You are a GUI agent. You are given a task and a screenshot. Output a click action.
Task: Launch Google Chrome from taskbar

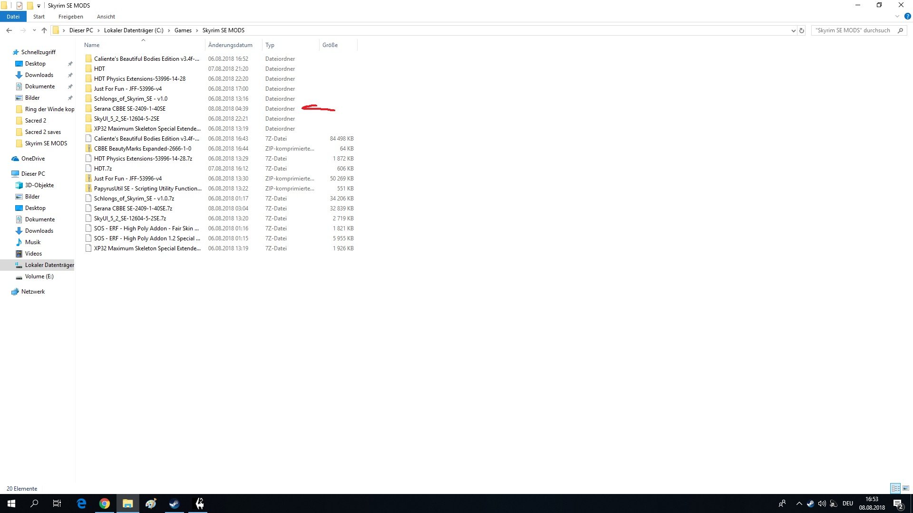click(105, 503)
